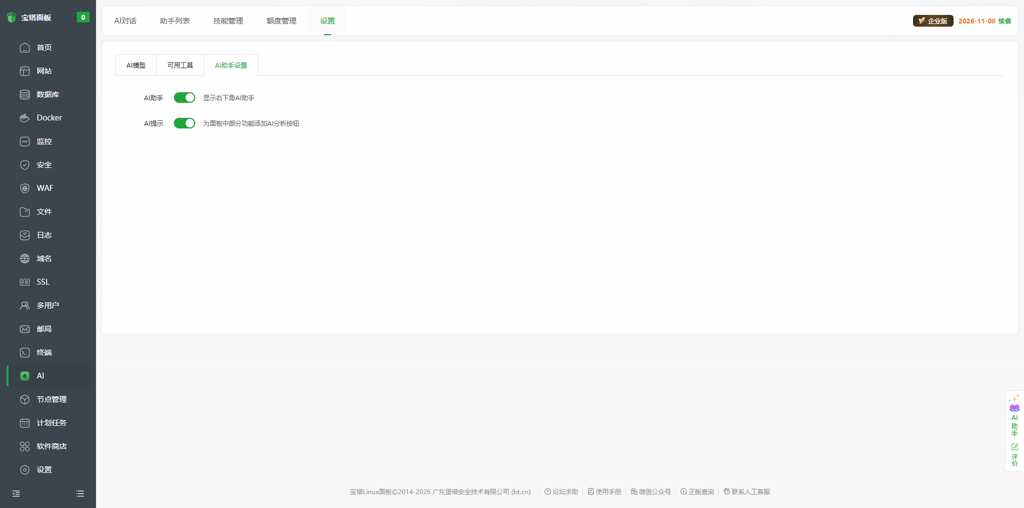Disable the AI提示 toggle
The width and height of the screenshot is (1024, 508).
[184, 123]
